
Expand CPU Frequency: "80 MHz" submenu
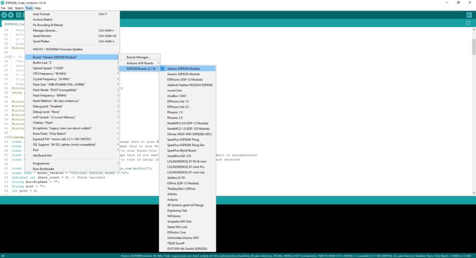(72, 73)
